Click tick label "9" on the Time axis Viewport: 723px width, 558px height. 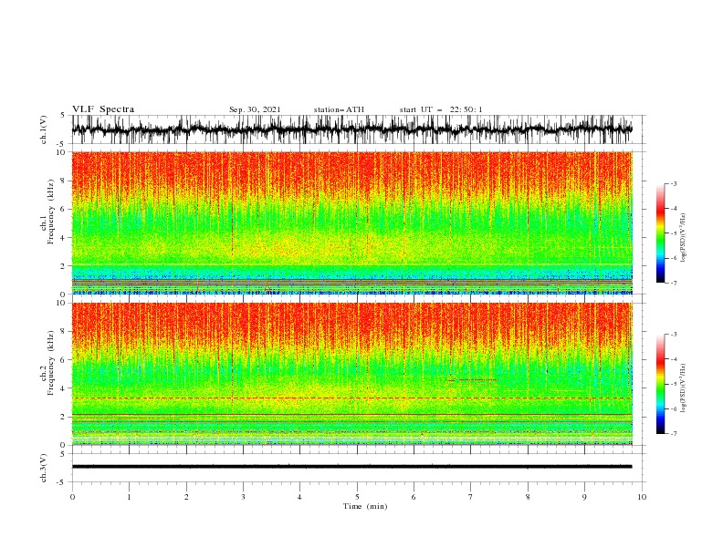coord(584,497)
